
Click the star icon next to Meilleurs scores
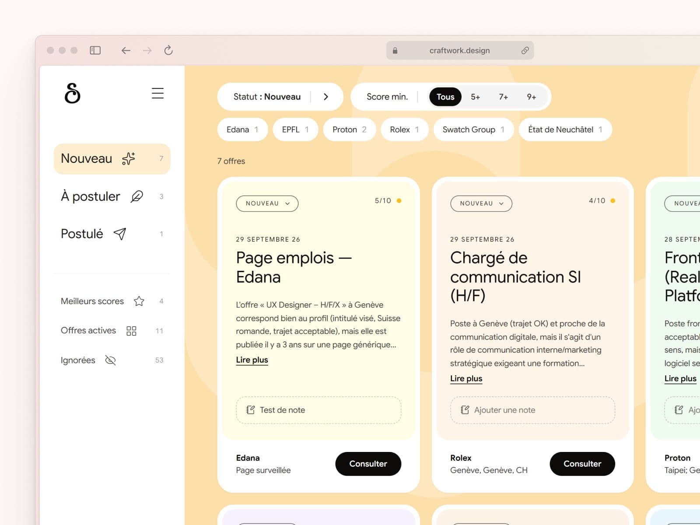tap(139, 301)
